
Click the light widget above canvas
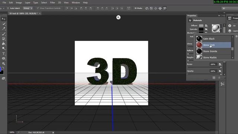118,17
